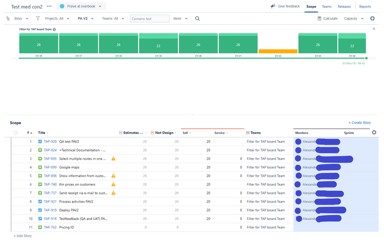The height and width of the screenshot is (244, 384).
Task: Click warning icon on TAP-895 row
Action: tap(113, 159)
